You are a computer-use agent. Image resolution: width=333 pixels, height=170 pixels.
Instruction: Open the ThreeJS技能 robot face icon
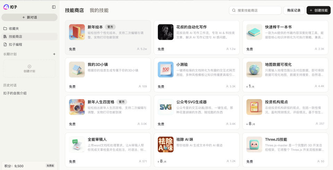point(254,145)
